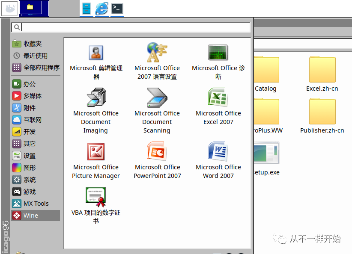The height and width of the screenshot is (254, 352).
Task: Open the 办公 office category
Action: coord(36,84)
